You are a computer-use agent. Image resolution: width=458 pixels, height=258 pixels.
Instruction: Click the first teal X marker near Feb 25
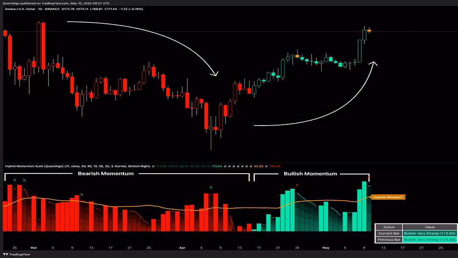(14, 180)
